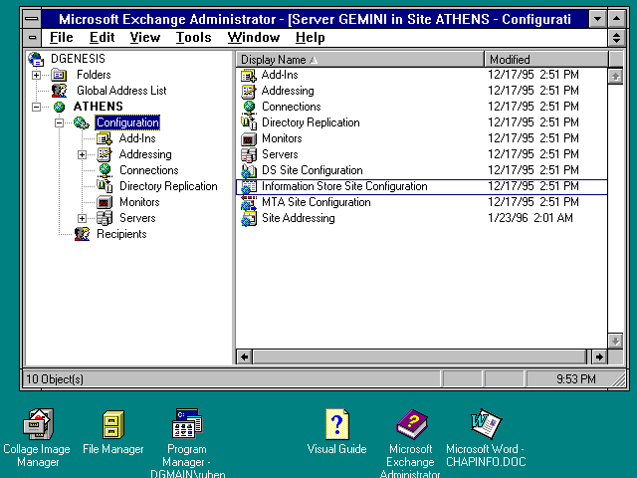Open the Edit menu
The height and width of the screenshot is (478, 637).
click(x=102, y=38)
